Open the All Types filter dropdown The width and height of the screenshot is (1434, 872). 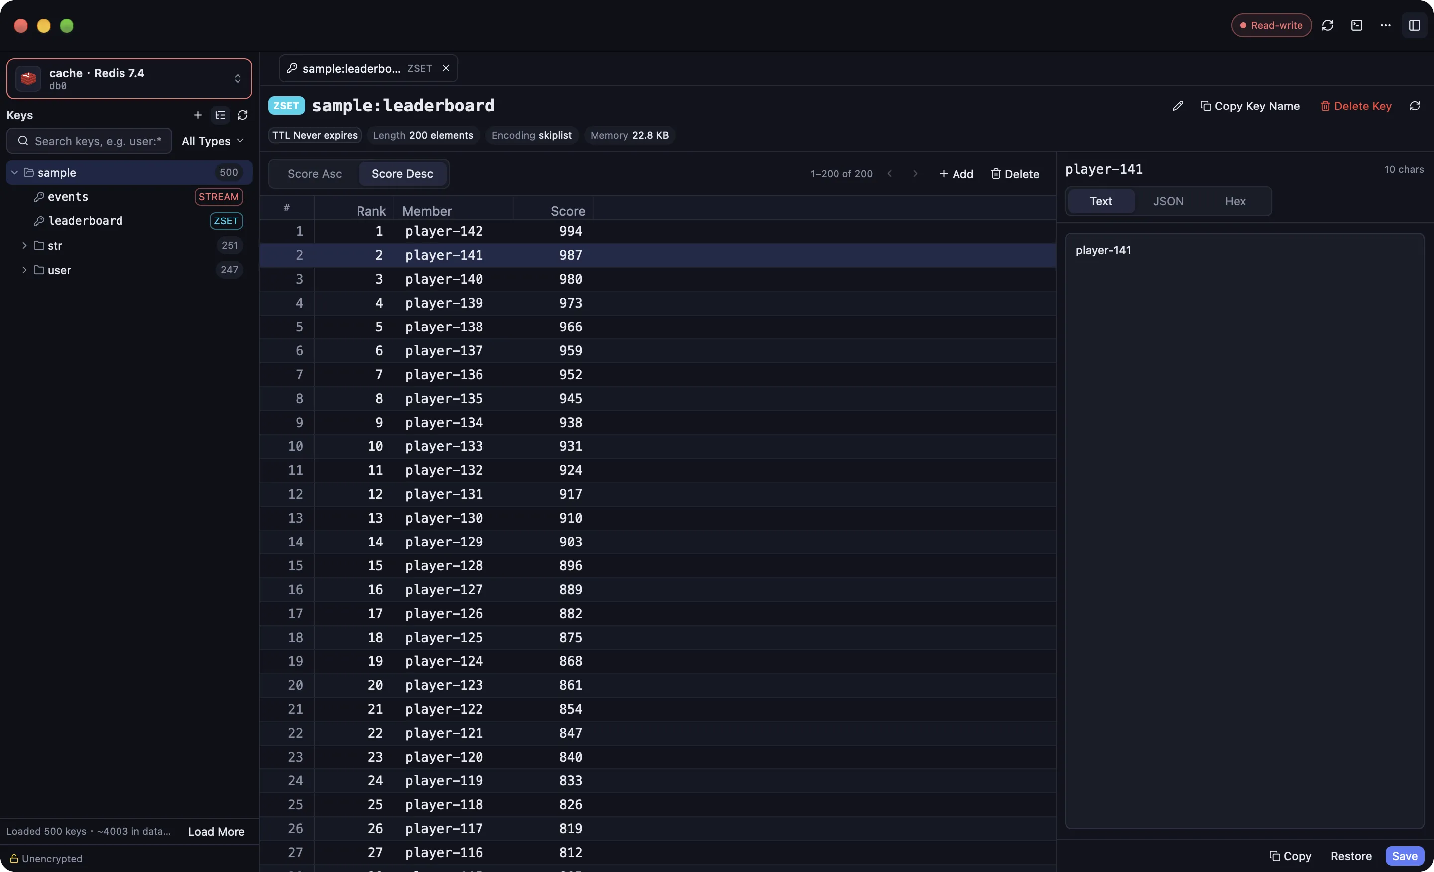tap(213, 141)
